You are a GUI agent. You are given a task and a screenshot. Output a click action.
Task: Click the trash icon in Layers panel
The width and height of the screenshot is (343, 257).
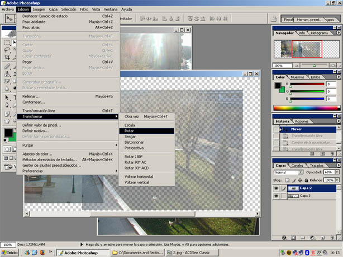333,238
